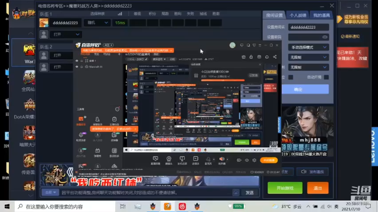Toggle password visibility eye in room settings
The image size is (378, 212).
325,37
